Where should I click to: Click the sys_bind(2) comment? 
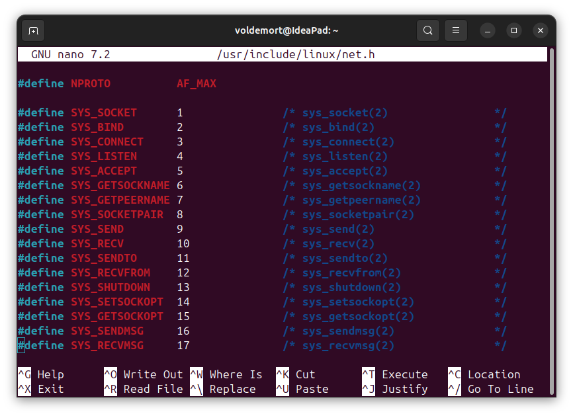coord(338,128)
